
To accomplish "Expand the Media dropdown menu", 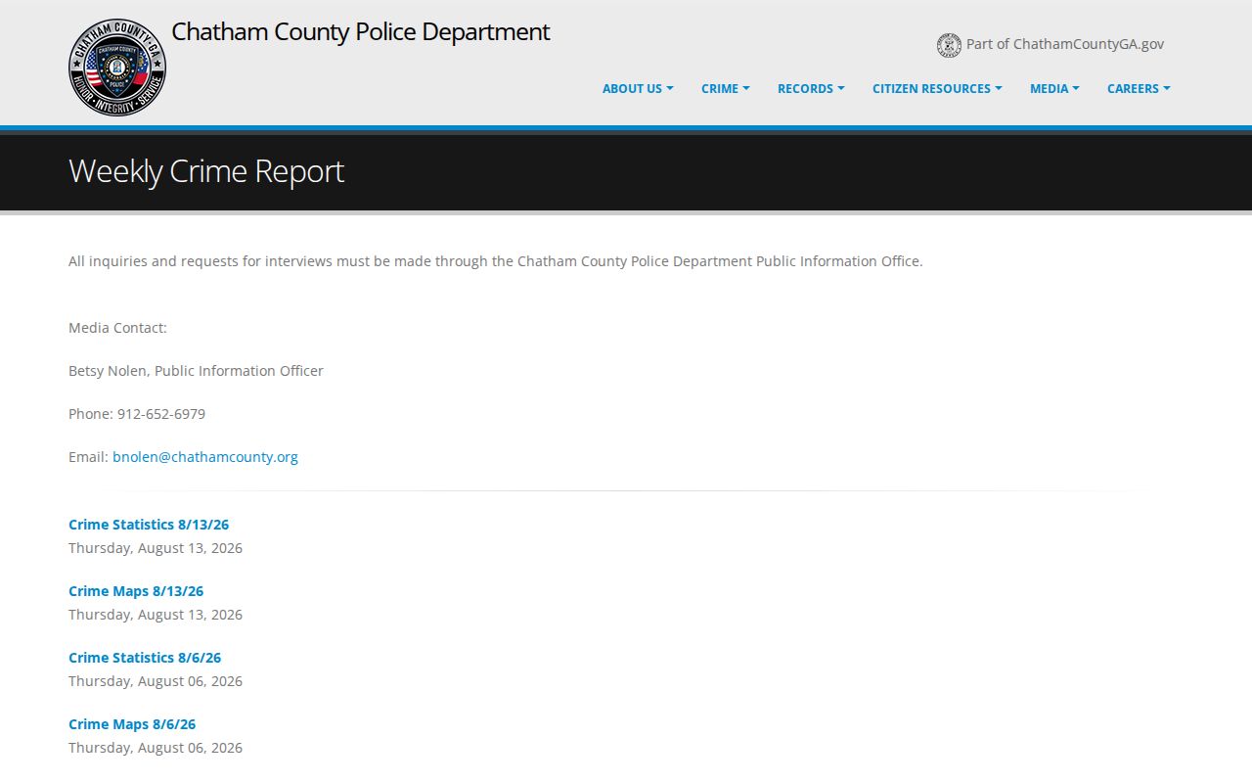I will coord(1054,88).
